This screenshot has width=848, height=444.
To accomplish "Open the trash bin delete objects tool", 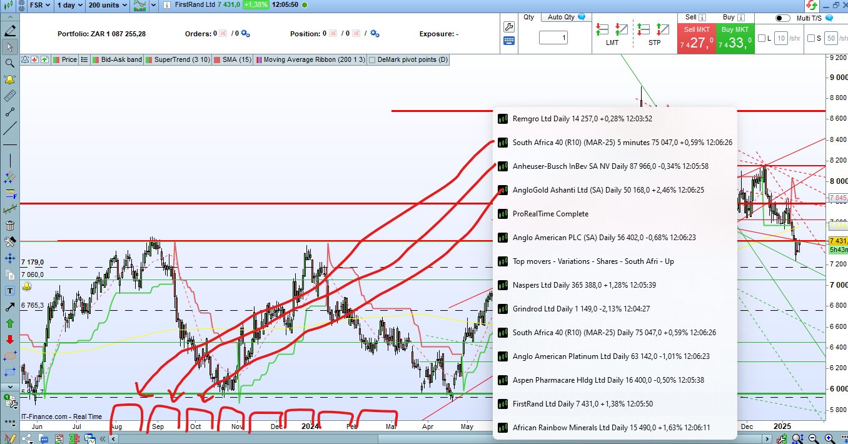I will [10, 226].
